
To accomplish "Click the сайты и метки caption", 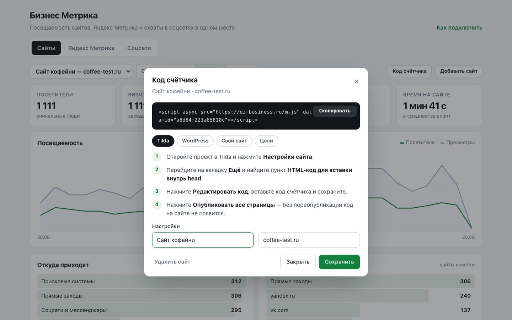I will click(x=457, y=265).
